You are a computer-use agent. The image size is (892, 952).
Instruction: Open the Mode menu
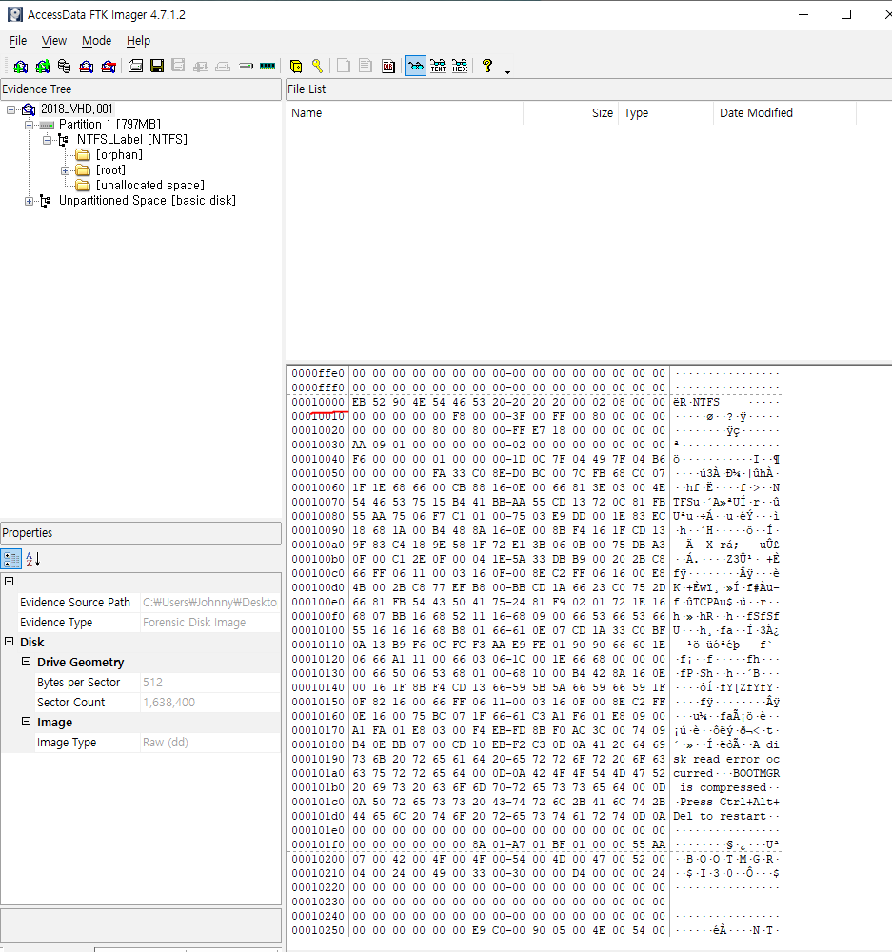[96, 41]
